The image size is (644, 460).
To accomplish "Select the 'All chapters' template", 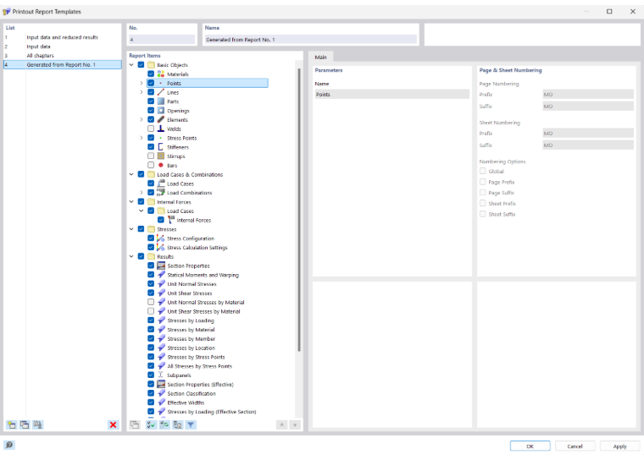I will [x=63, y=55].
